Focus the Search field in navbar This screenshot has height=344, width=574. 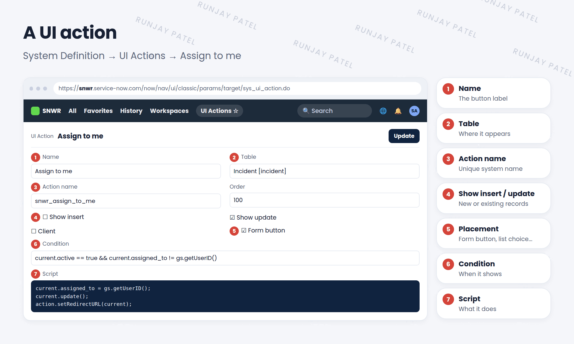click(334, 111)
